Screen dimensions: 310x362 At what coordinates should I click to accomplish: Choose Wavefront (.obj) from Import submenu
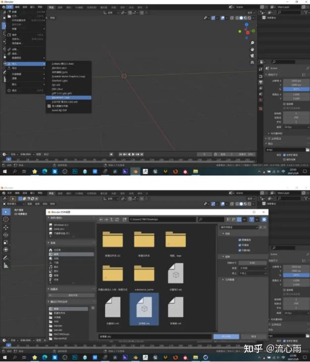(68, 98)
